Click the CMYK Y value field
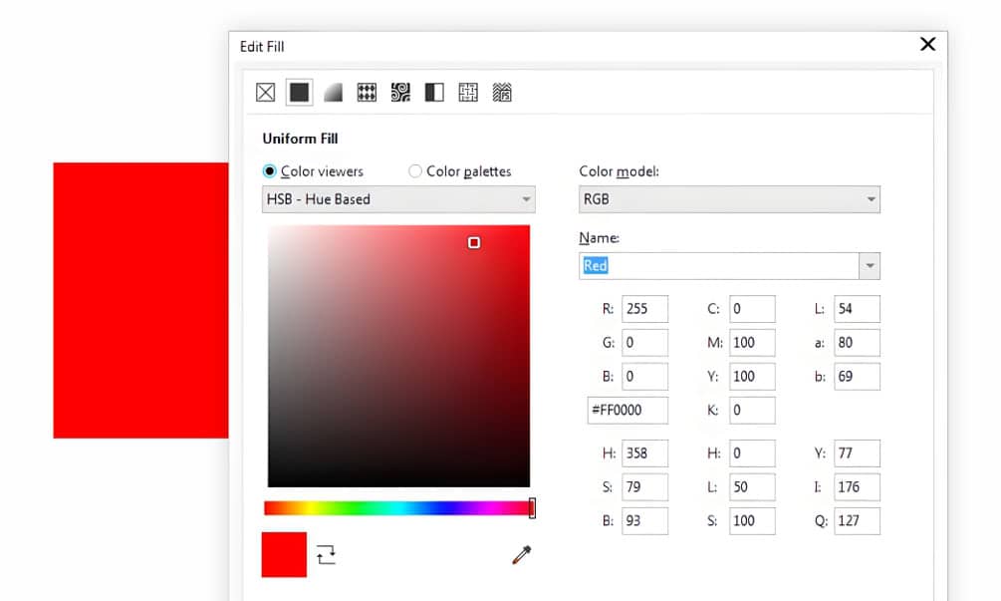 coord(752,376)
